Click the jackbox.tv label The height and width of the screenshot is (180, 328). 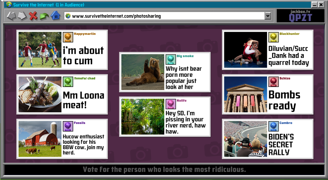click(301, 11)
